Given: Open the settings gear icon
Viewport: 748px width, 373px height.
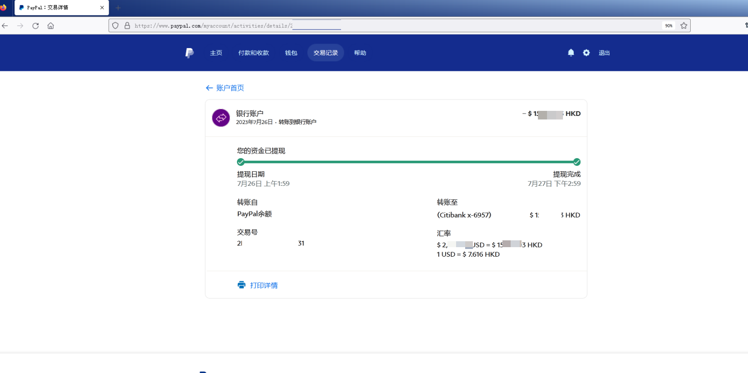Looking at the screenshot, I should (x=587, y=53).
